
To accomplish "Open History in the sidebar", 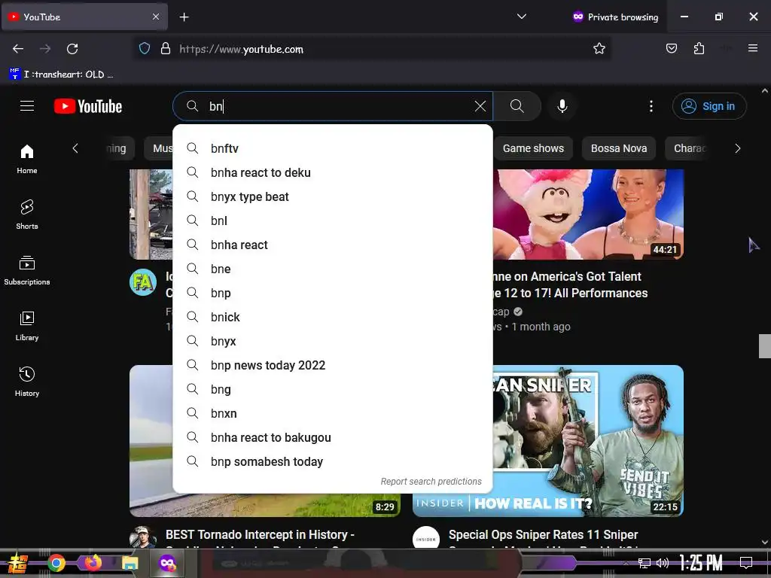I will (x=27, y=382).
